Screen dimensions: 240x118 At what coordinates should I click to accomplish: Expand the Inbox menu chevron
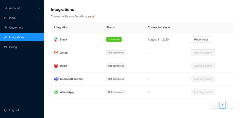(x=39, y=18)
